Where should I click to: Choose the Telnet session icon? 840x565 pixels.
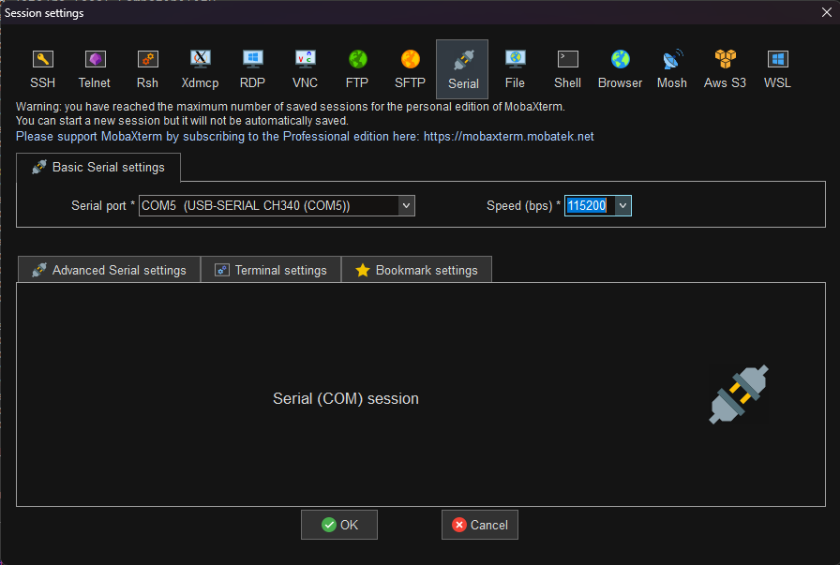(x=95, y=59)
